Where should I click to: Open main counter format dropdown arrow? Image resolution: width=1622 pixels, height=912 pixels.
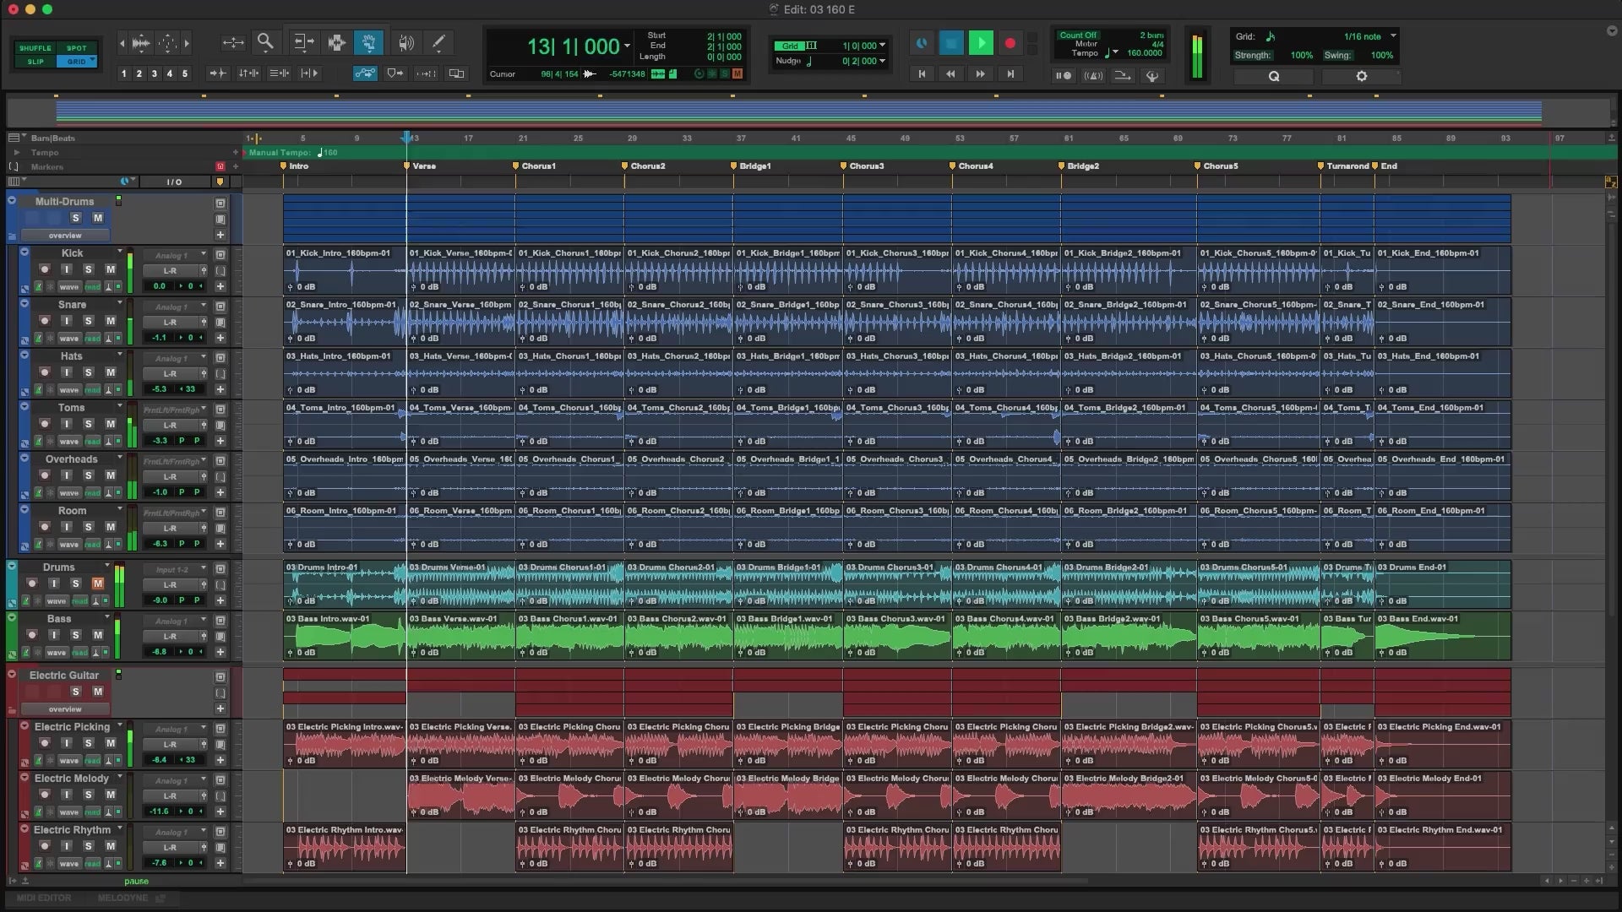(627, 46)
